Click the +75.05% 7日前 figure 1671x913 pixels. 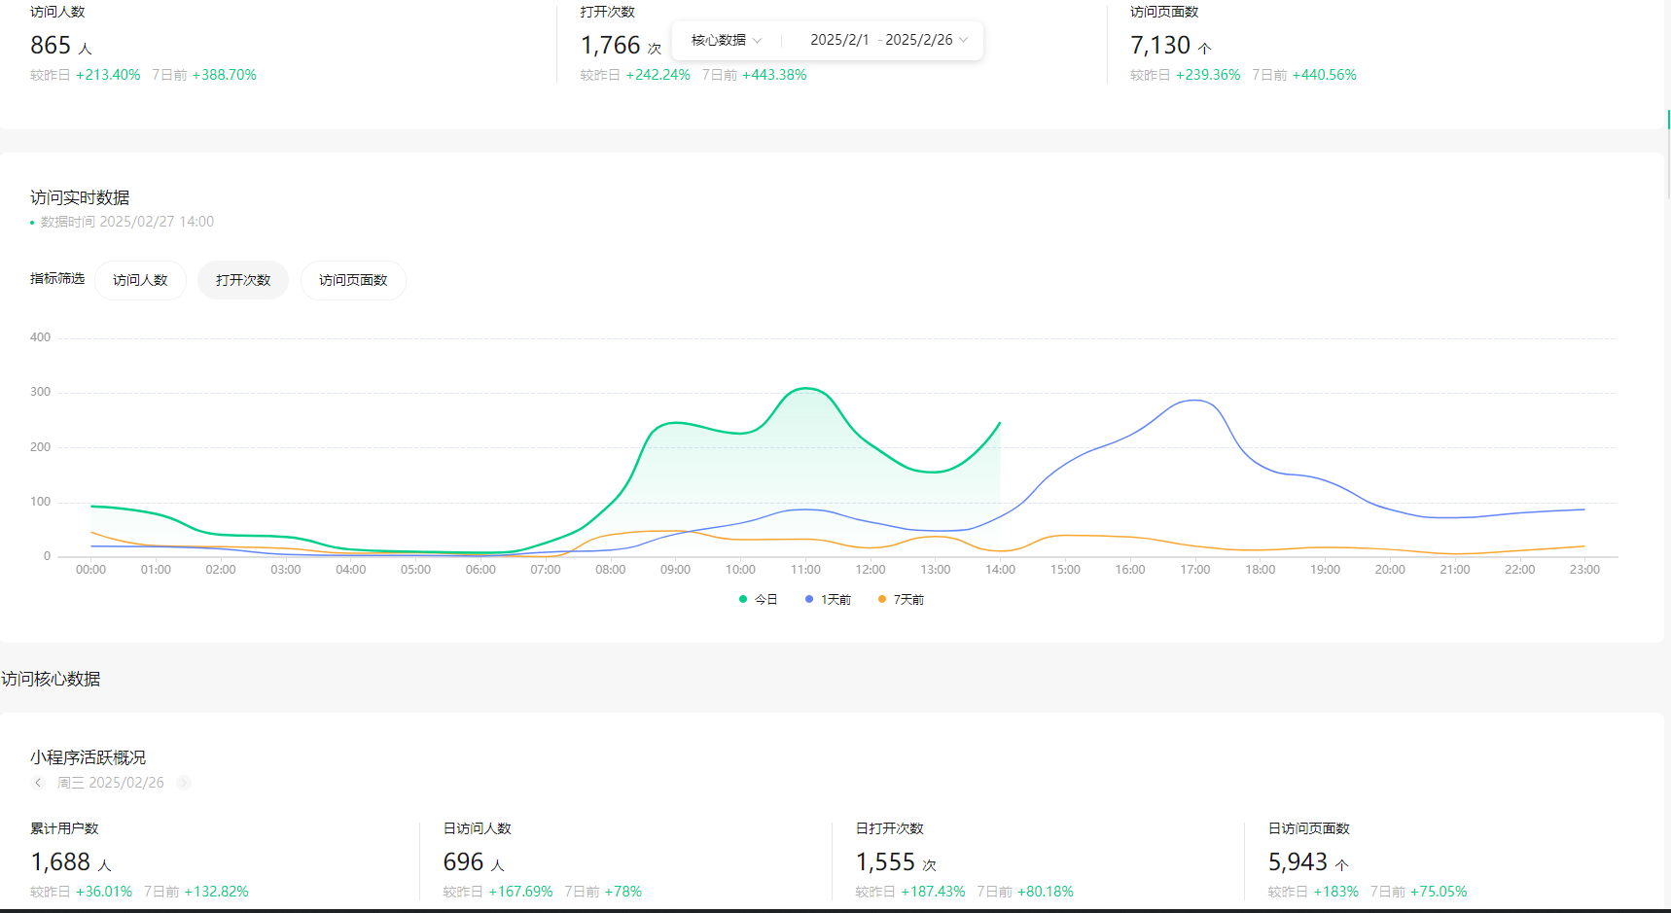pyautogui.click(x=1439, y=892)
